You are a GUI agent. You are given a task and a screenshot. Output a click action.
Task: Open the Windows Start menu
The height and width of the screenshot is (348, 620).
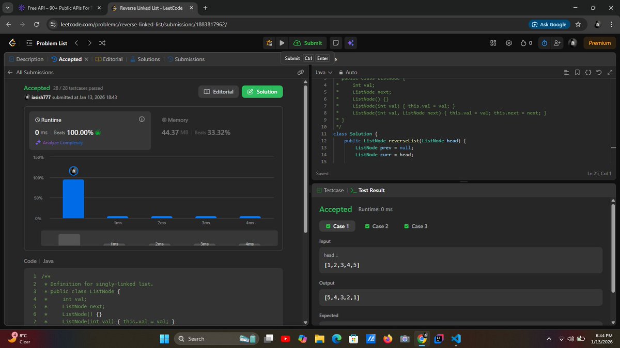164,339
